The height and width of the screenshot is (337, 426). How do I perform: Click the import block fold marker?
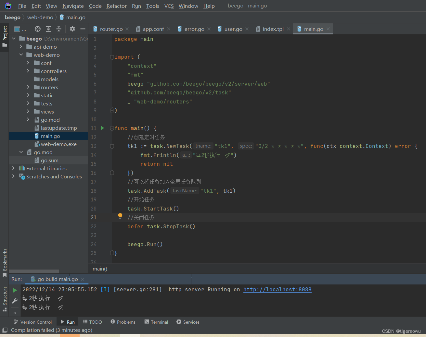112,57
